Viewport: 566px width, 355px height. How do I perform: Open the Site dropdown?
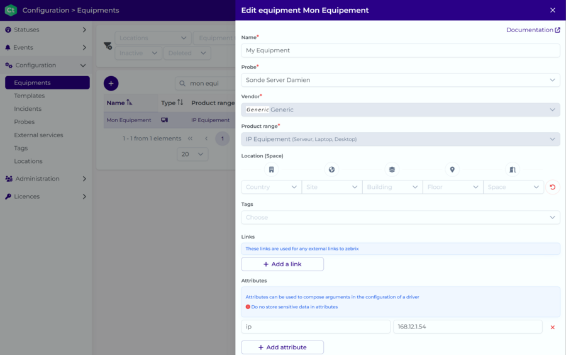coord(331,187)
